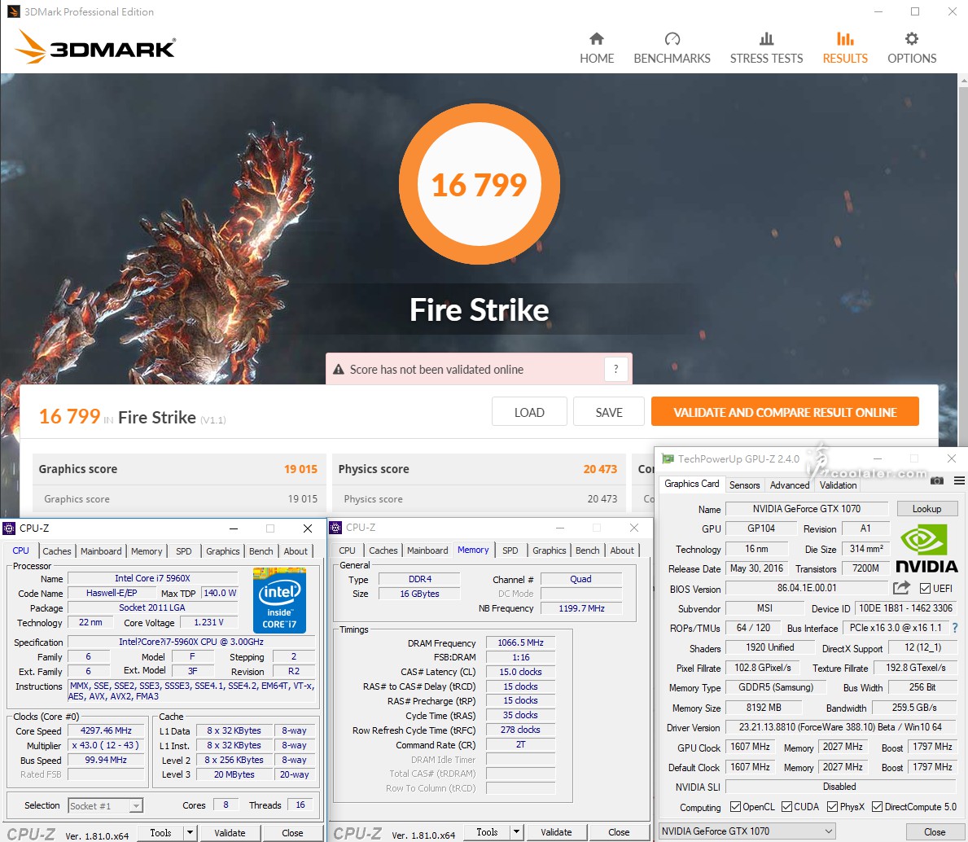Open the Graphics tab in CPU-Z Memory window
Image resolution: width=968 pixels, height=842 pixels.
(x=549, y=550)
